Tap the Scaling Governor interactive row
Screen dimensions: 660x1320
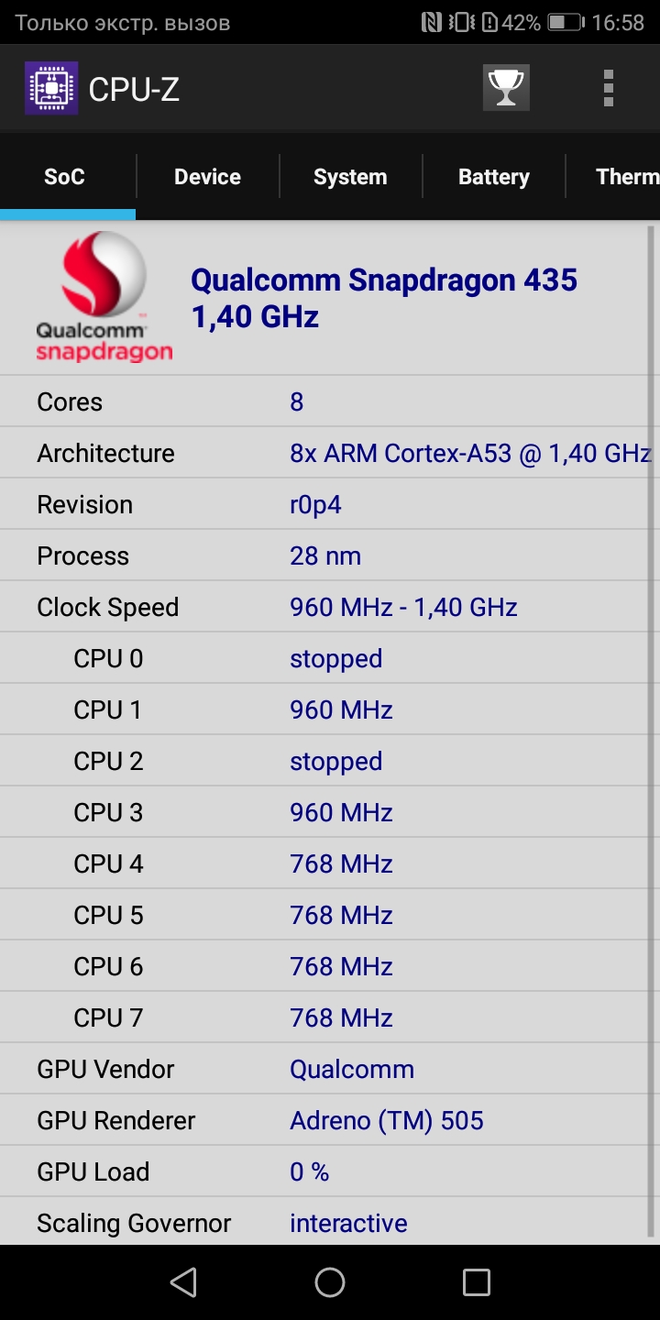point(324,1223)
